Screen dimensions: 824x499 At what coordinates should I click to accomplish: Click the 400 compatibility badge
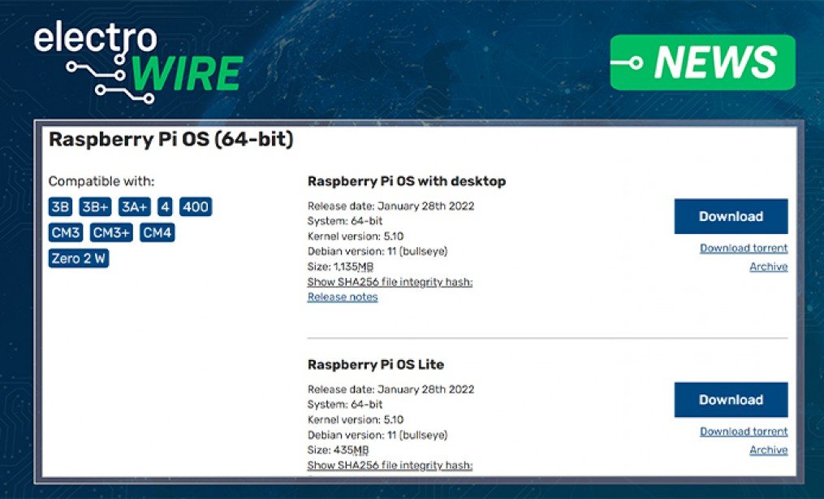click(195, 206)
